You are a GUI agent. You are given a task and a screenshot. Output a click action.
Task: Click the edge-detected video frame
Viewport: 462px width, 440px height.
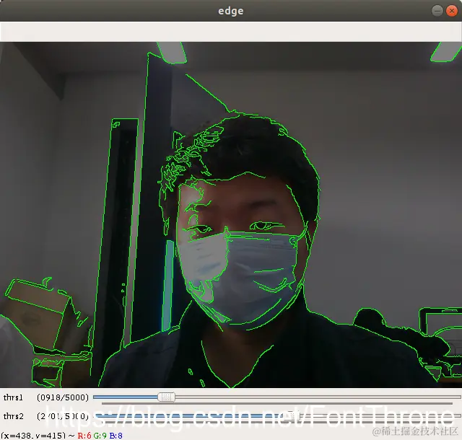pyautogui.click(x=231, y=215)
